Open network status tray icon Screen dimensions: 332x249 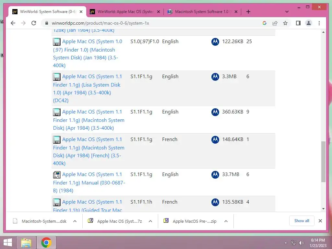pyautogui.click(x=294, y=243)
